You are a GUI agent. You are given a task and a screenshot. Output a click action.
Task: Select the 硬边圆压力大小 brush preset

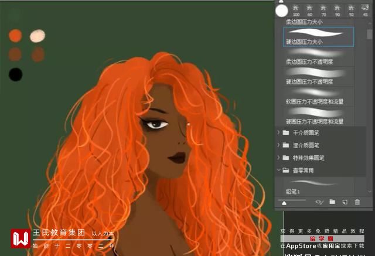coord(318,36)
